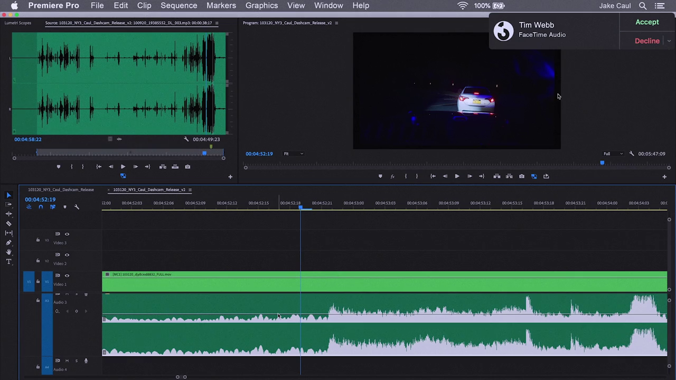Select the Selection arrow tool
This screenshot has height=380, width=676.
tap(8, 195)
